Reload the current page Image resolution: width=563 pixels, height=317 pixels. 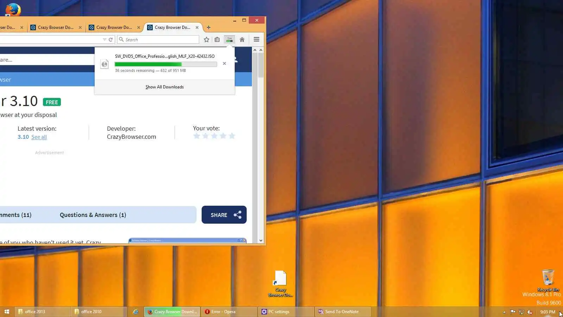click(110, 39)
